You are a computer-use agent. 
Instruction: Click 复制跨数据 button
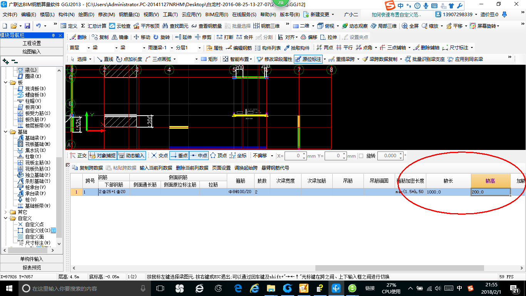87,168
